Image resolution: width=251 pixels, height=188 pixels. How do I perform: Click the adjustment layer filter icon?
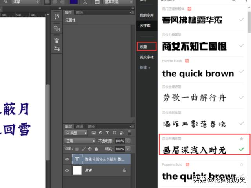click(x=101, y=133)
